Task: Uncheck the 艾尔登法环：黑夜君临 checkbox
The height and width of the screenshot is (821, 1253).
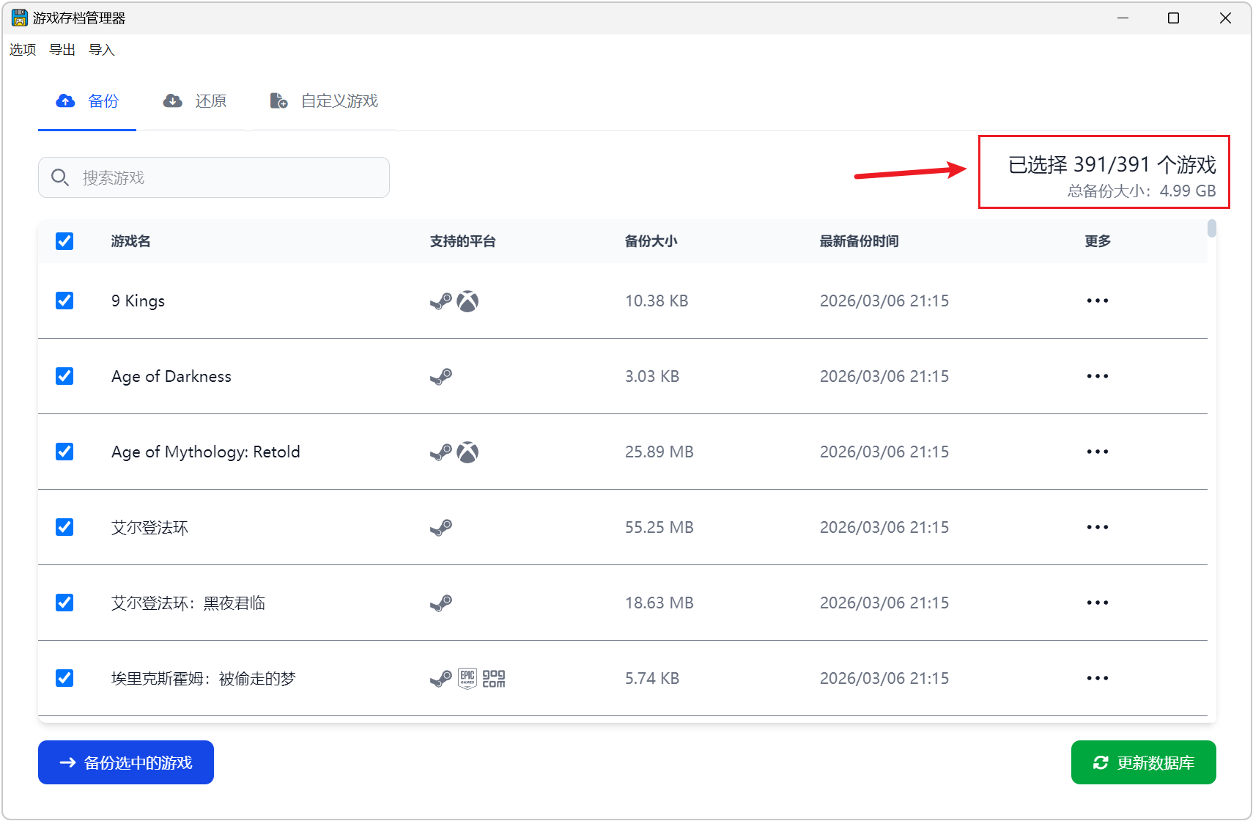Action: (64, 603)
